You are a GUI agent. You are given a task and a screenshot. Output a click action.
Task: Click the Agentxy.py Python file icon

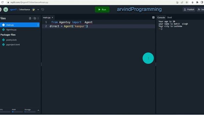click(4, 30)
